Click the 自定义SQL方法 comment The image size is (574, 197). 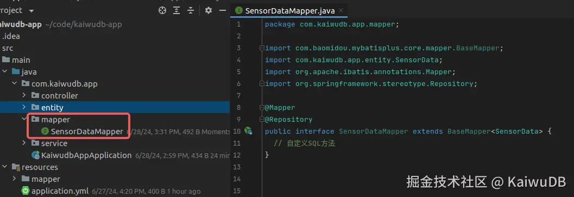pyautogui.click(x=305, y=143)
